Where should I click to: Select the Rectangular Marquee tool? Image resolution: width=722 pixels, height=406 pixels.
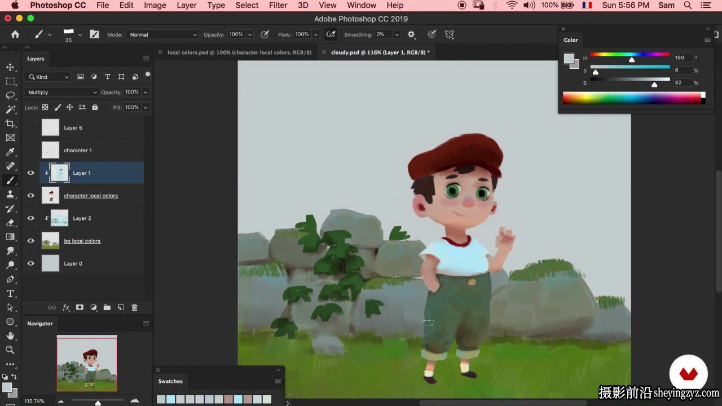point(10,81)
